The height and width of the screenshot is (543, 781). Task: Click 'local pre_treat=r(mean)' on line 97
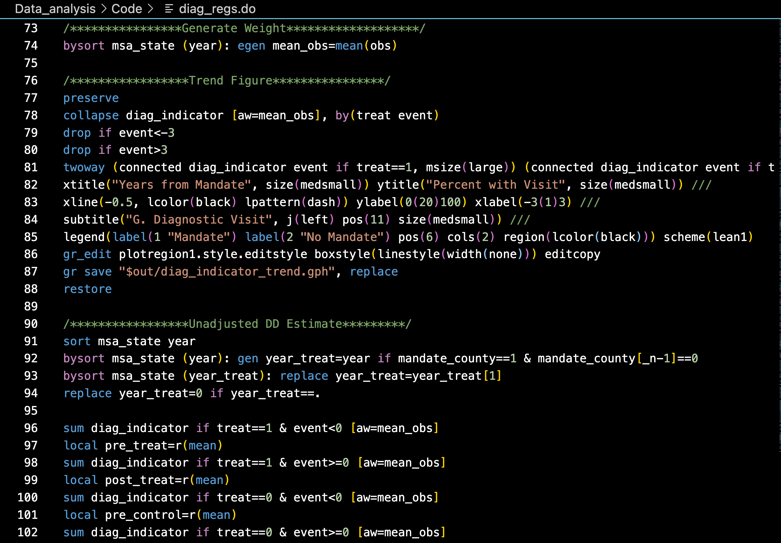coord(143,445)
